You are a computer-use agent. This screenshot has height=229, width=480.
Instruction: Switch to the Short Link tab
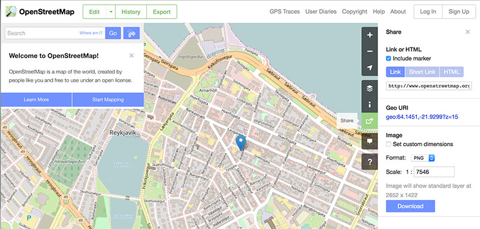422,72
